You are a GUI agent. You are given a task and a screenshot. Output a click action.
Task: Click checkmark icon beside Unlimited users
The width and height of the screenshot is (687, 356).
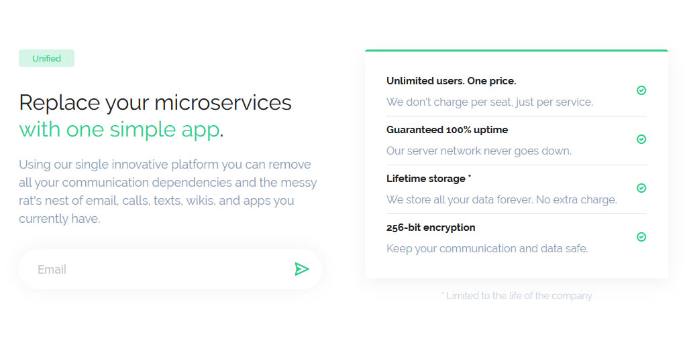pyautogui.click(x=641, y=90)
